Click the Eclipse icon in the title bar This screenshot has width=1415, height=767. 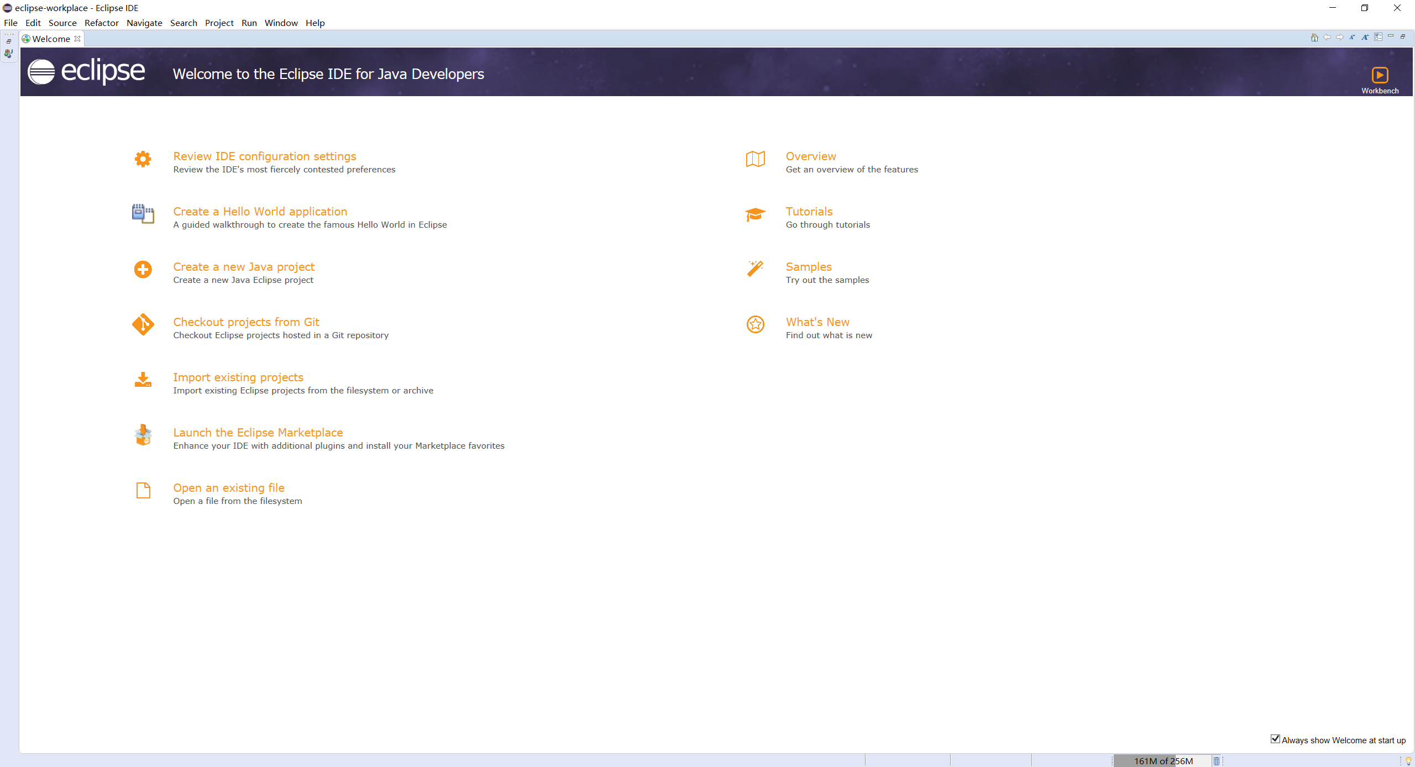coord(7,8)
